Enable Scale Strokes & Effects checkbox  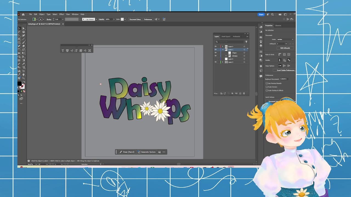(267, 90)
